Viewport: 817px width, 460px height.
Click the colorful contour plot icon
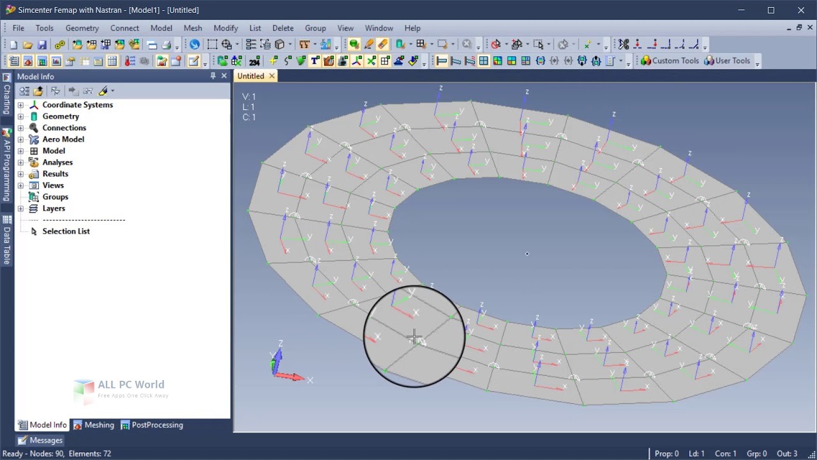point(498,61)
